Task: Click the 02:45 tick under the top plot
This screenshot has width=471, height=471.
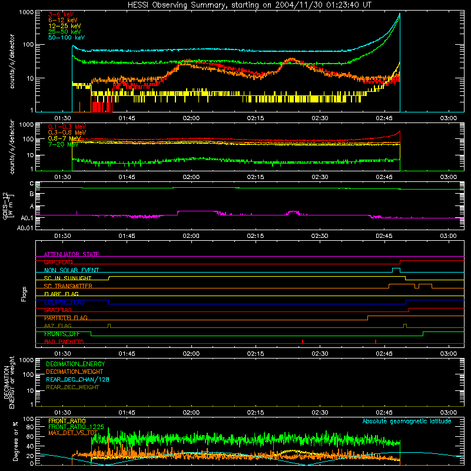Action: pos(384,118)
